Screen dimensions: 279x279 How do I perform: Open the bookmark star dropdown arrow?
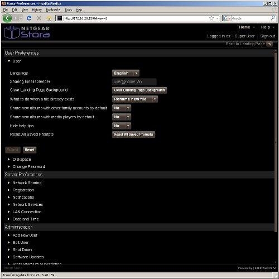217,18
